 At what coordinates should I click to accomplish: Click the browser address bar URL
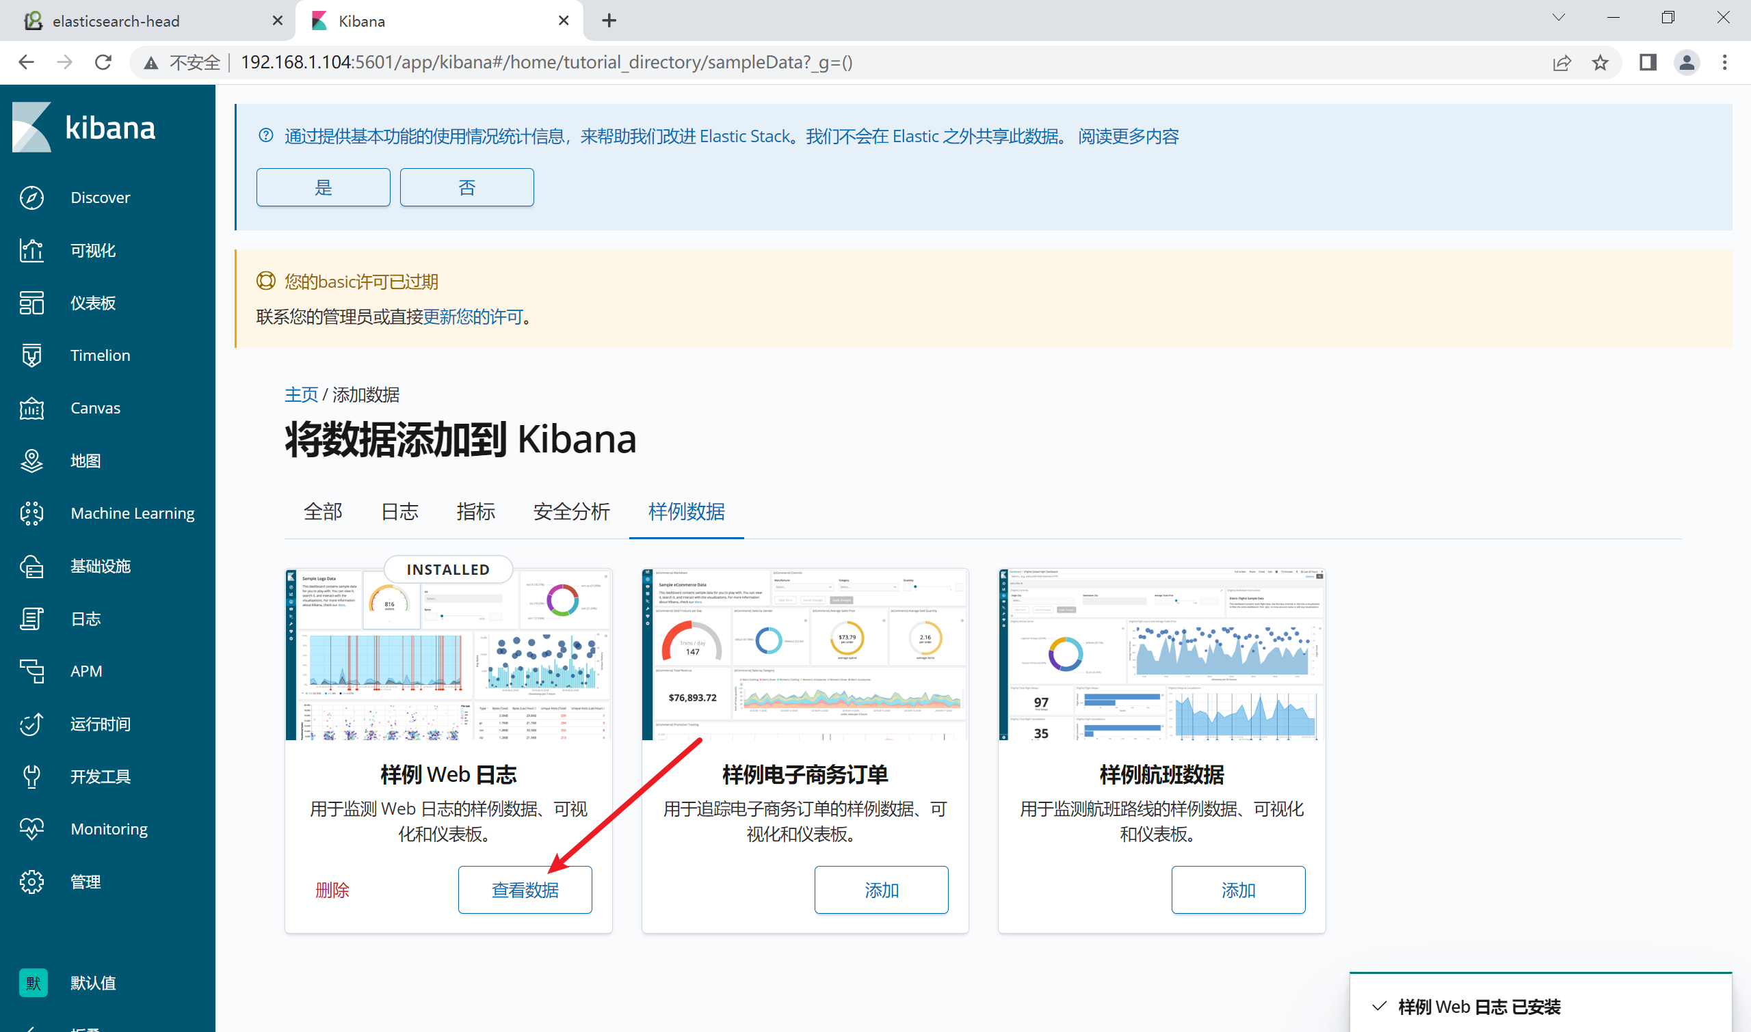(547, 63)
